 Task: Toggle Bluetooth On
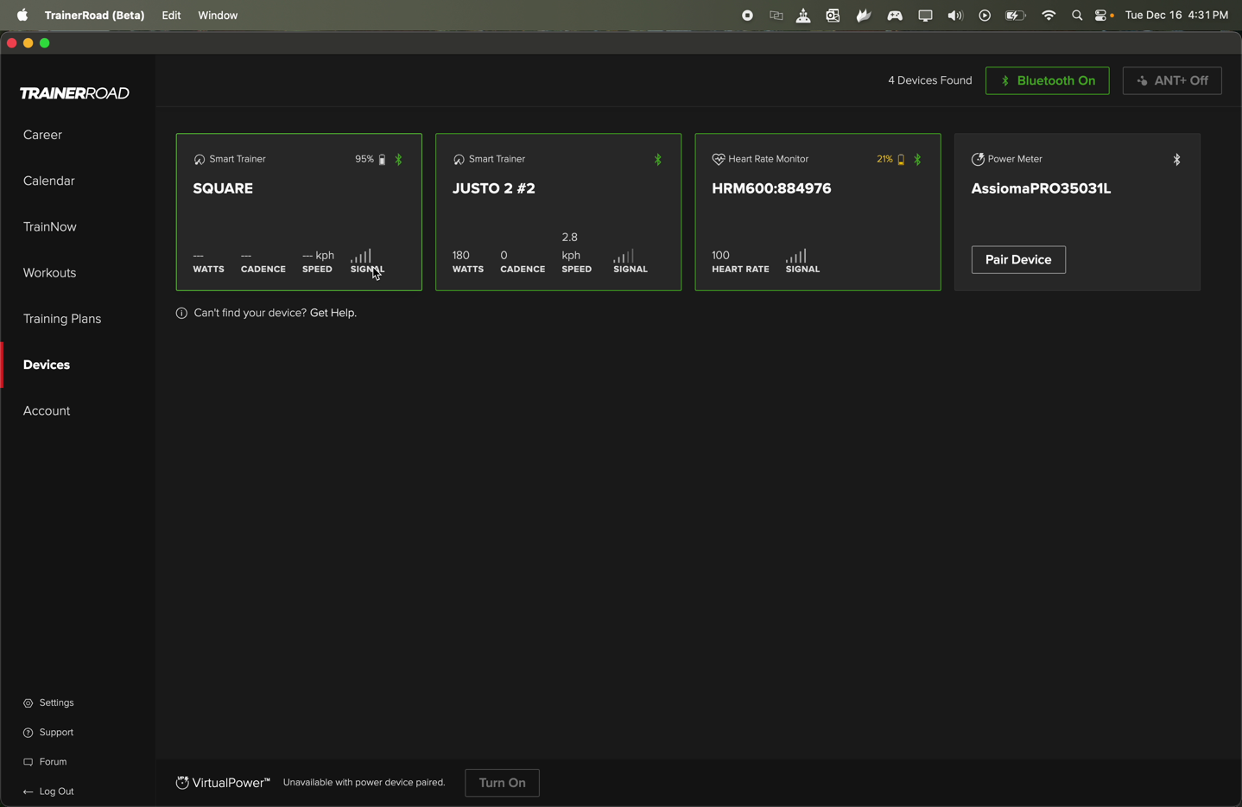pyautogui.click(x=1047, y=80)
